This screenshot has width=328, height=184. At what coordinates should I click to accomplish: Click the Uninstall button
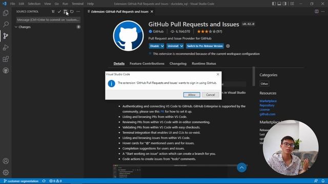coord(173,46)
